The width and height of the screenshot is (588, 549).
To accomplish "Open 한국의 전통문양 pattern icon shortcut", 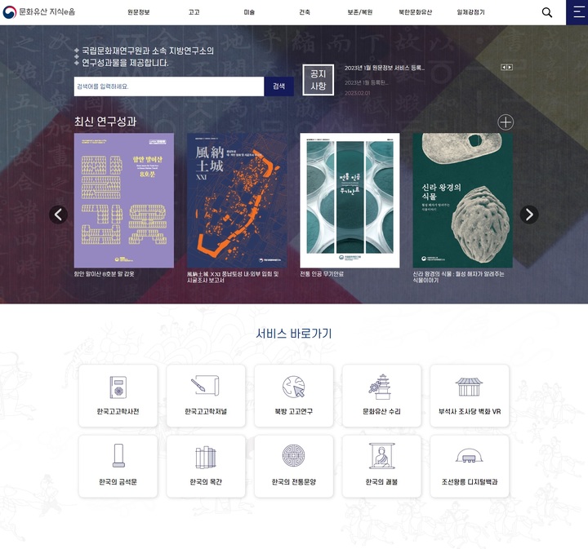I will 294,456.
